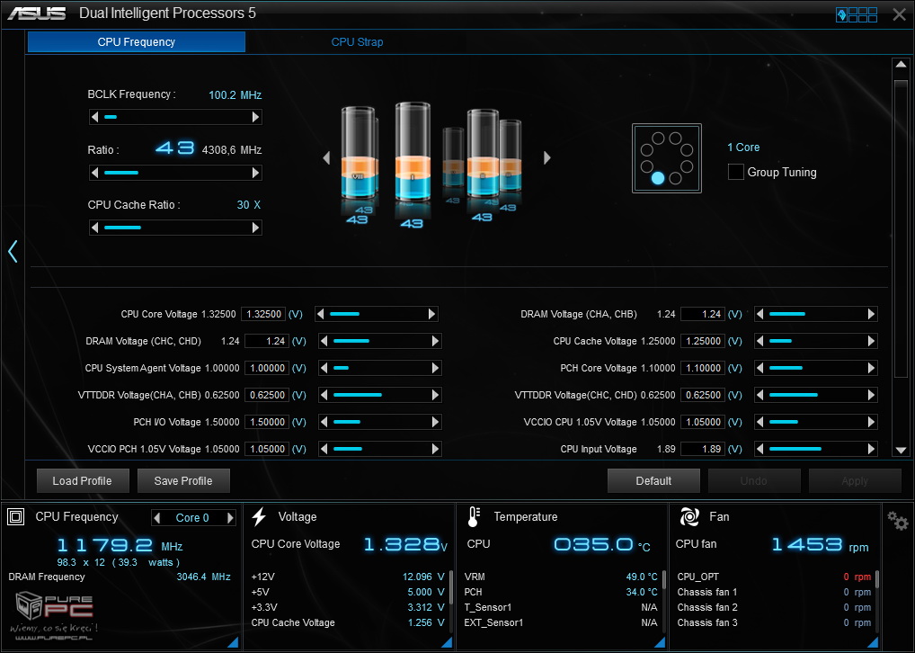Viewport: 915px width, 653px height.
Task: Show next core cylinder with right arrow
Action: [x=546, y=157]
